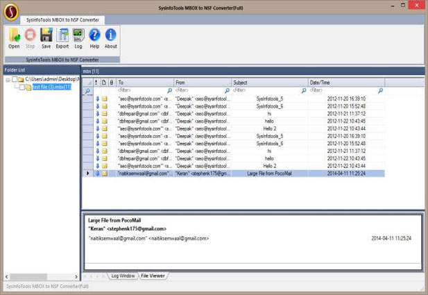Viewport: 428px width, 295px height.
Task: Click sender line "Keran" <stephenk175@gmail.com> in preview
Action: (127, 228)
